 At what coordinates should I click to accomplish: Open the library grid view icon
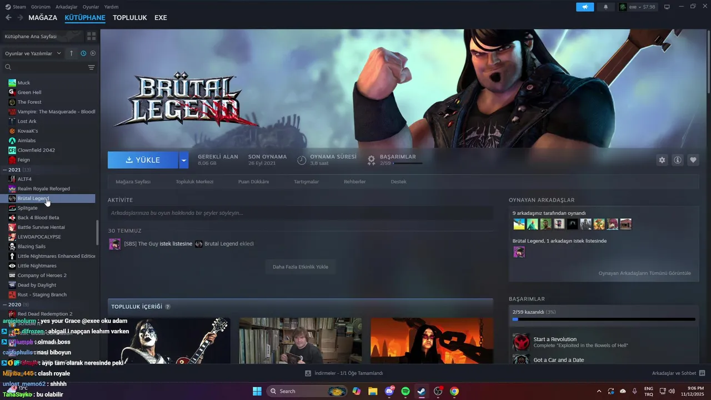point(92,36)
